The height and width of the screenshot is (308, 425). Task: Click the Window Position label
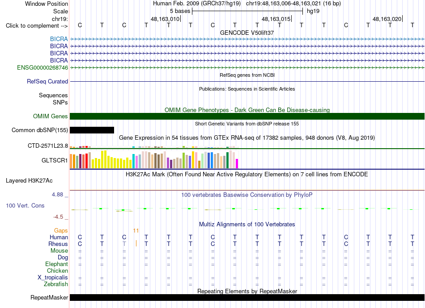click(x=47, y=4)
